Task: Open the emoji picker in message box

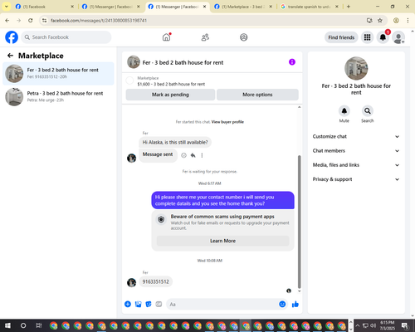Action: pyautogui.click(x=282, y=304)
